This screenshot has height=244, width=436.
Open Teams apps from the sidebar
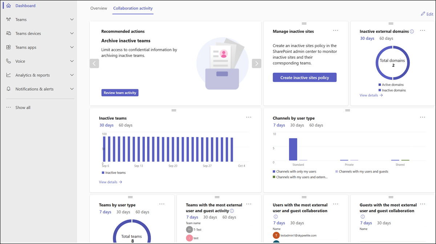[9, 47]
